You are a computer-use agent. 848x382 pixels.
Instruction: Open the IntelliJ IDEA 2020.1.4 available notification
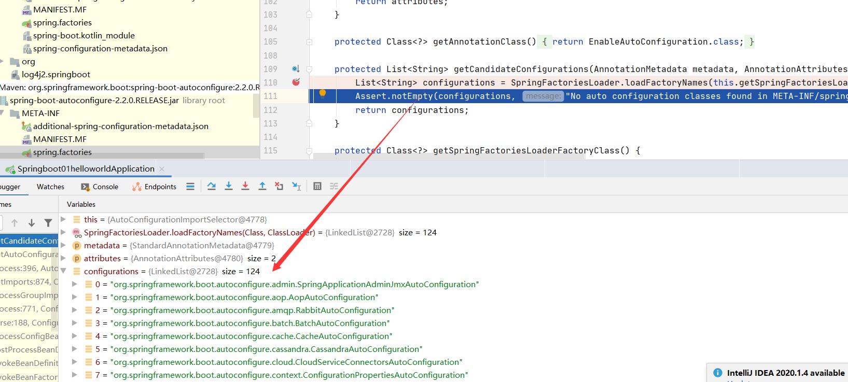(786, 373)
